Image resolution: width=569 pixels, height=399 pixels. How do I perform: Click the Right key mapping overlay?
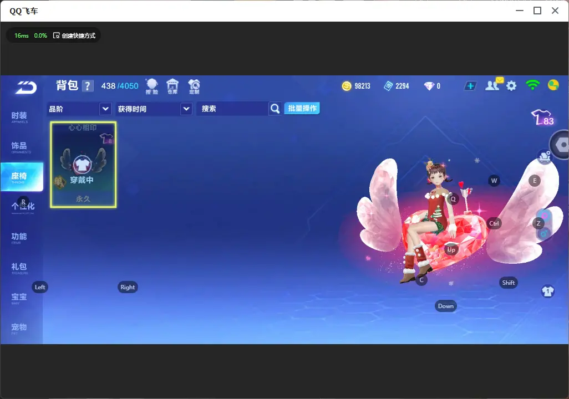[x=128, y=287]
